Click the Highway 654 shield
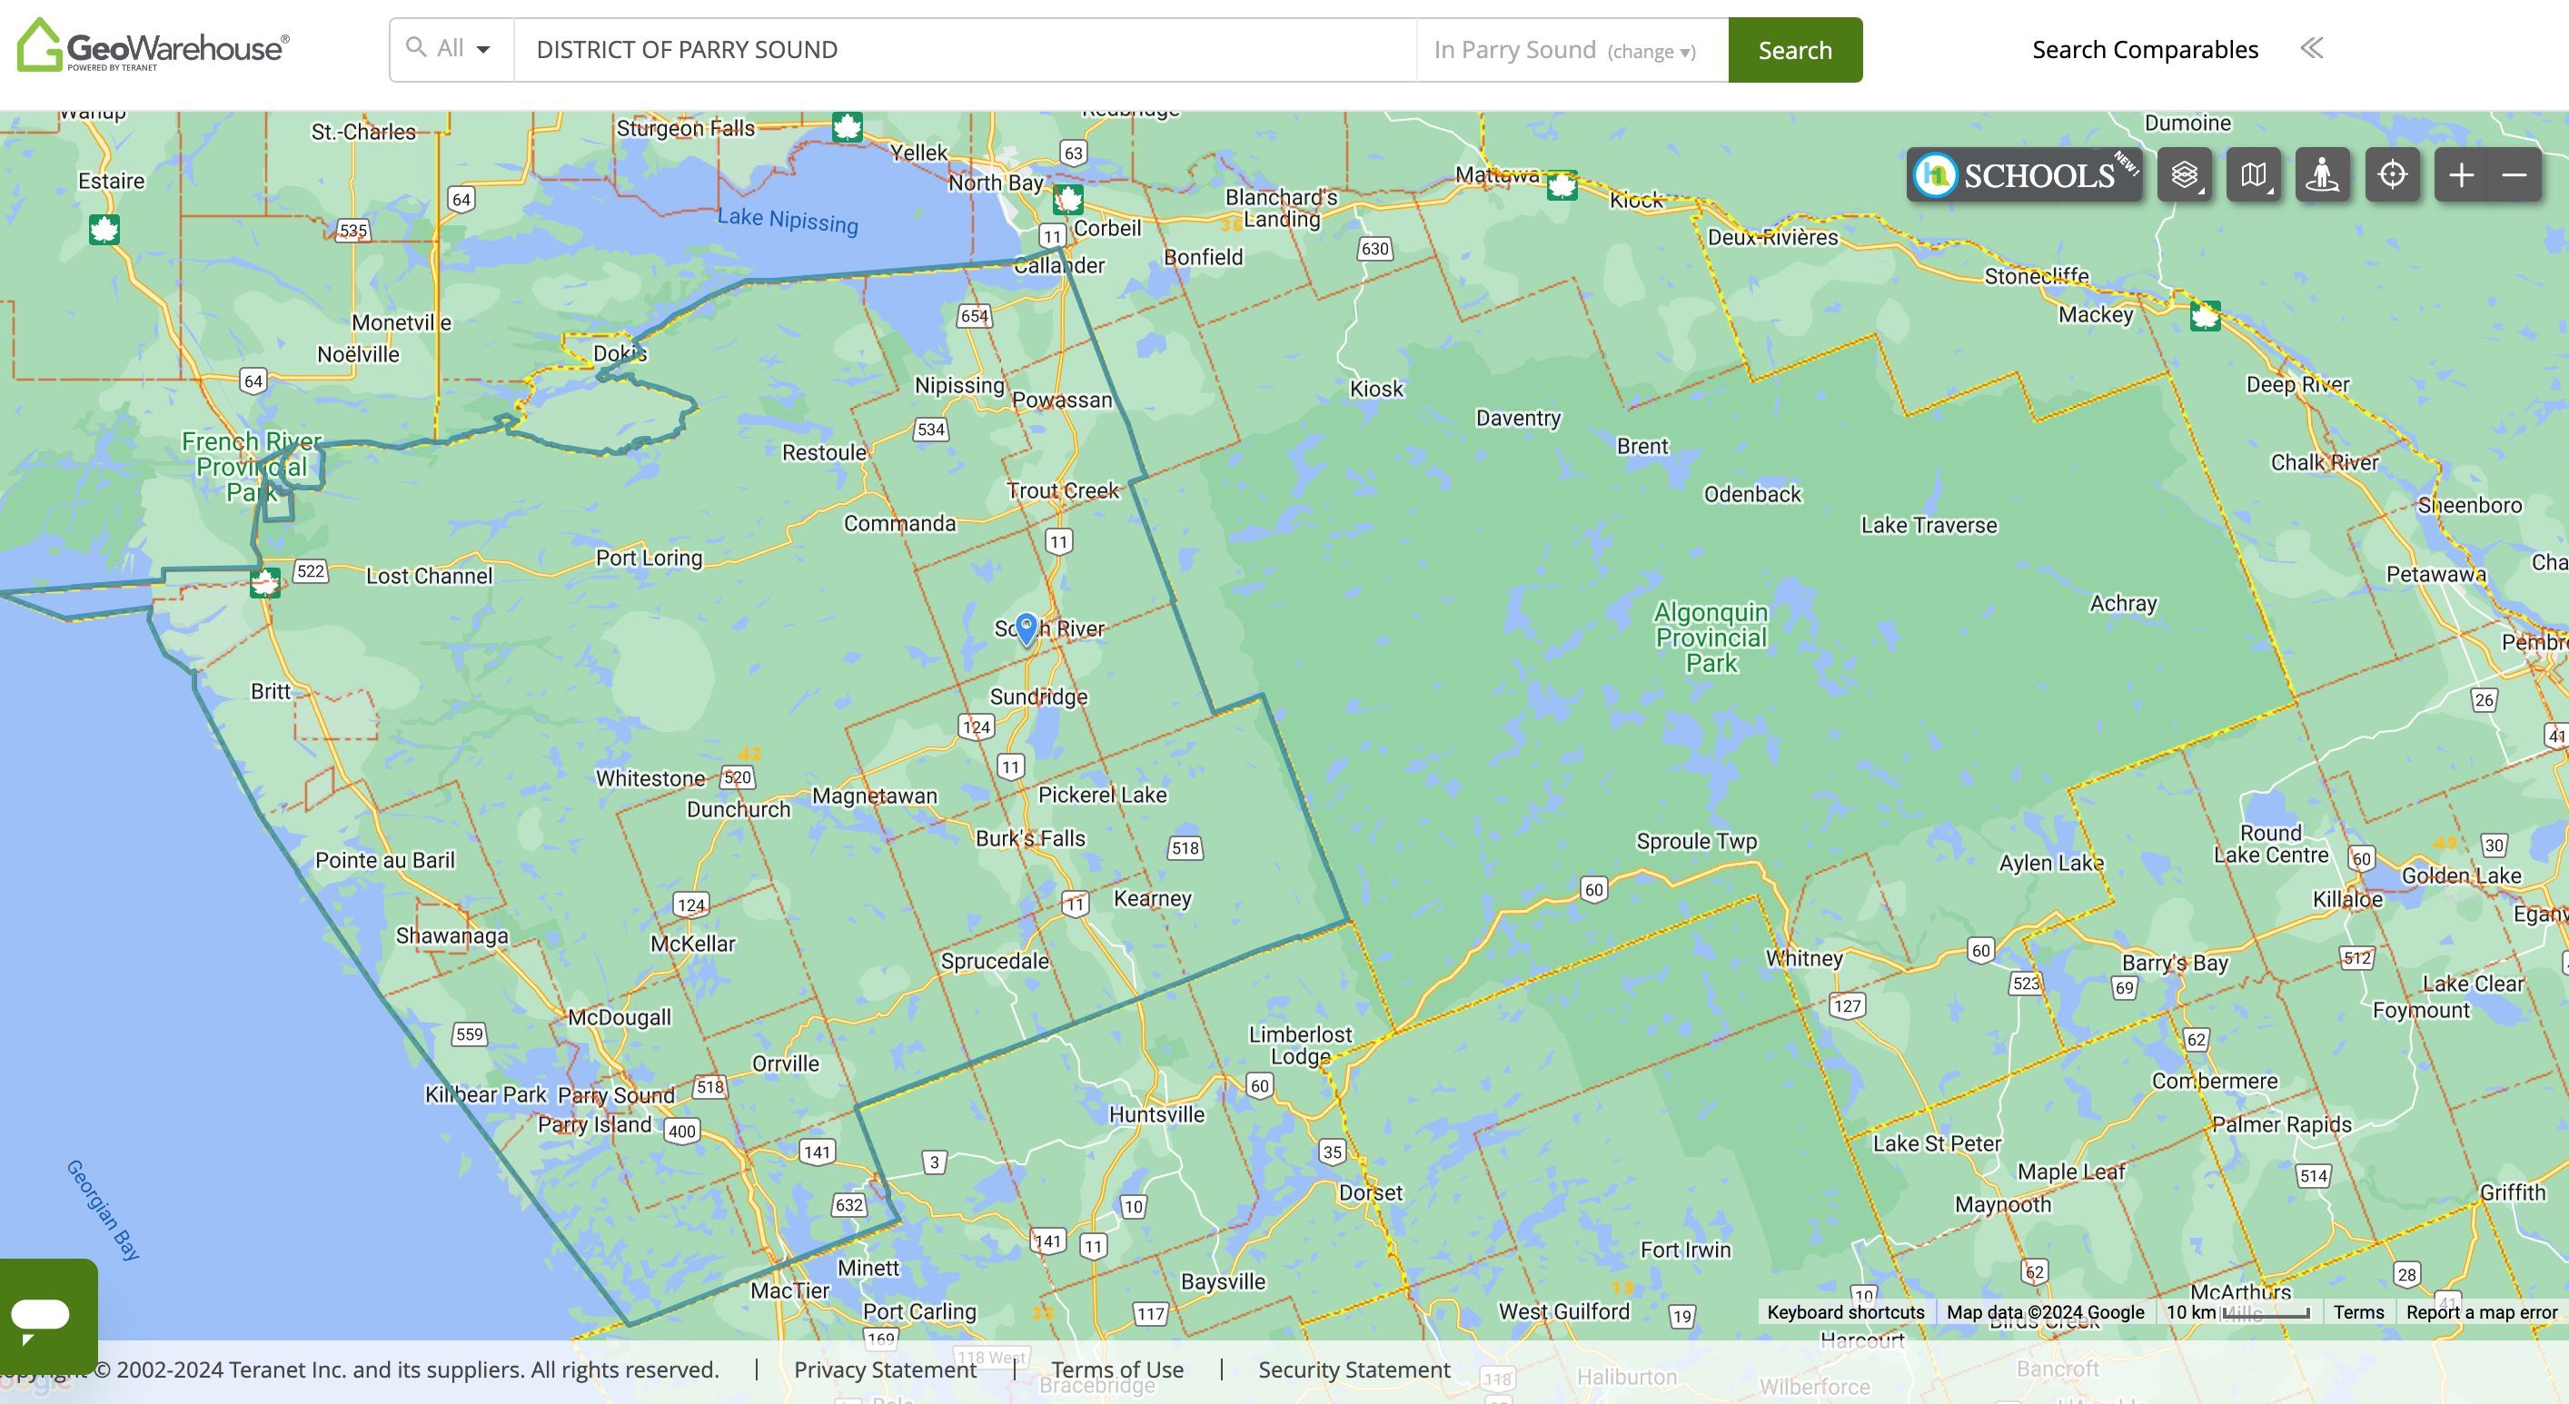 pos(975,316)
